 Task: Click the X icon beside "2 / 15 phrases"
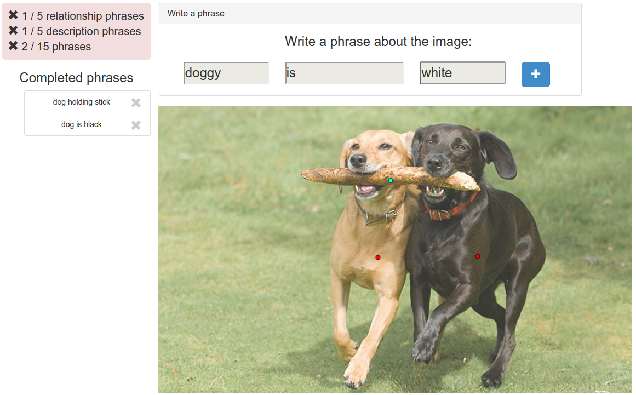point(13,46)
